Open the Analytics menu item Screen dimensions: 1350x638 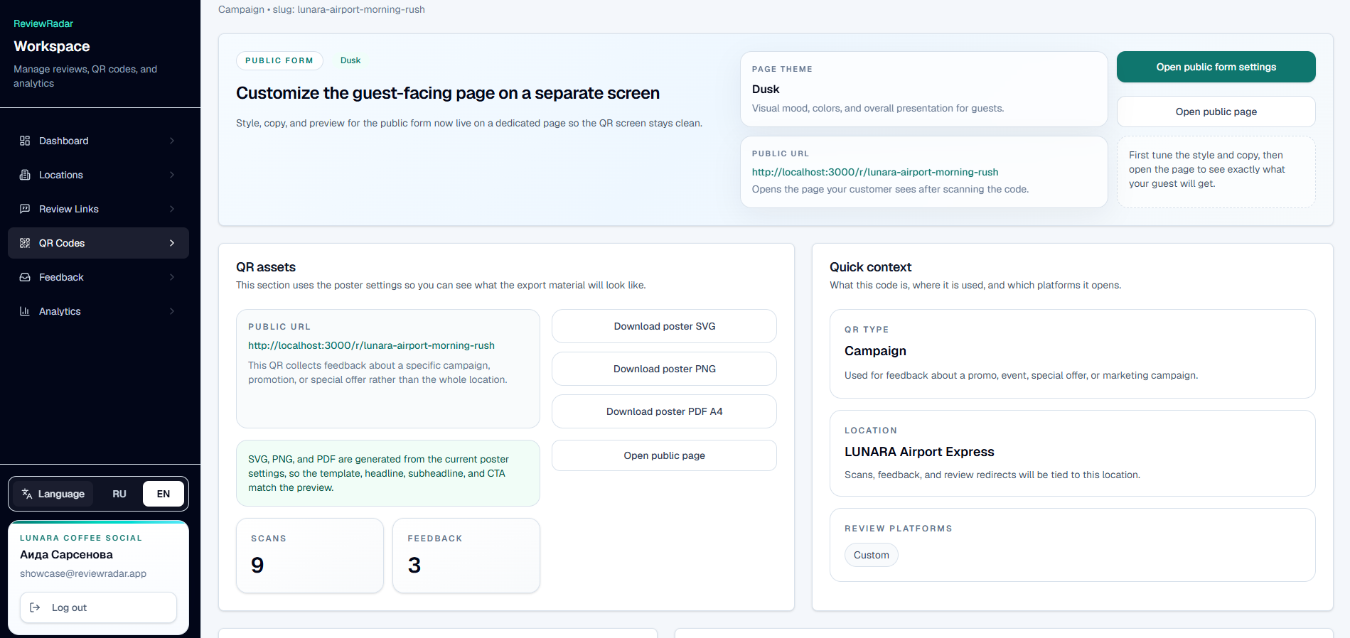tap(98, 311)
